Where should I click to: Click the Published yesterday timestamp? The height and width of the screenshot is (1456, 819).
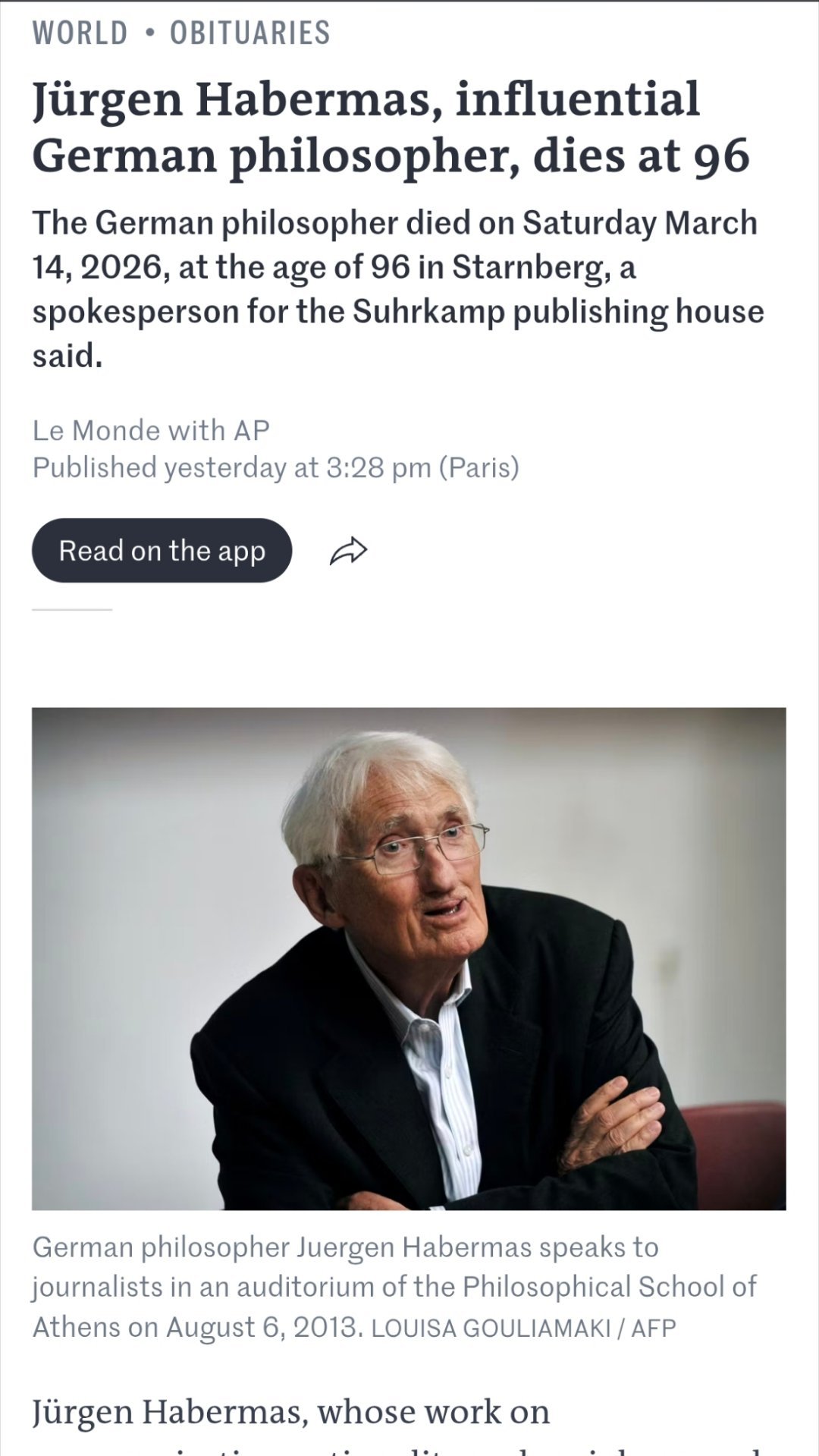[275, 467]
